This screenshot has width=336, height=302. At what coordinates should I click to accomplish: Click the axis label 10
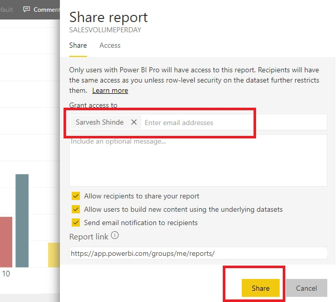[6, 274]
